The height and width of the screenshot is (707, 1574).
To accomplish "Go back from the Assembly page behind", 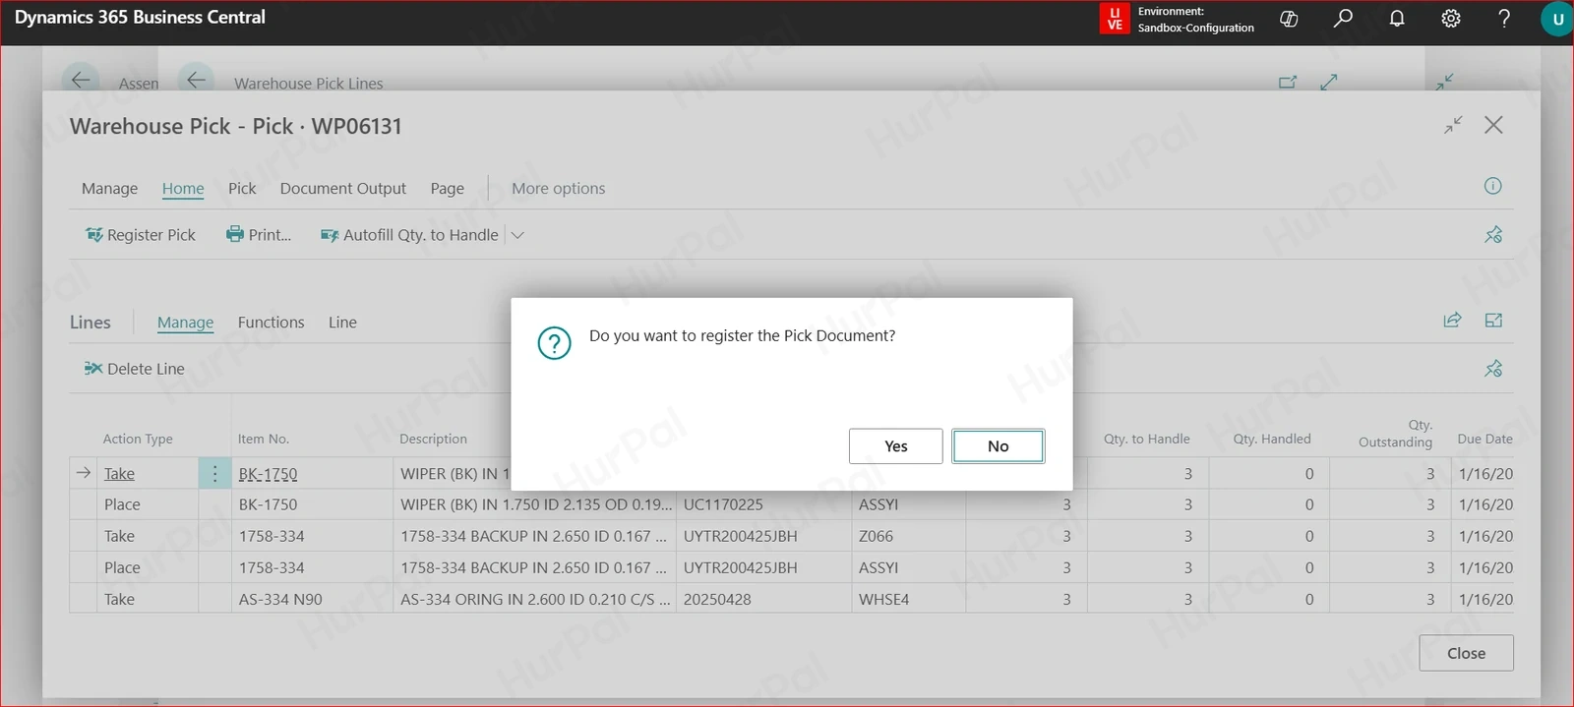I will (81, 81).
